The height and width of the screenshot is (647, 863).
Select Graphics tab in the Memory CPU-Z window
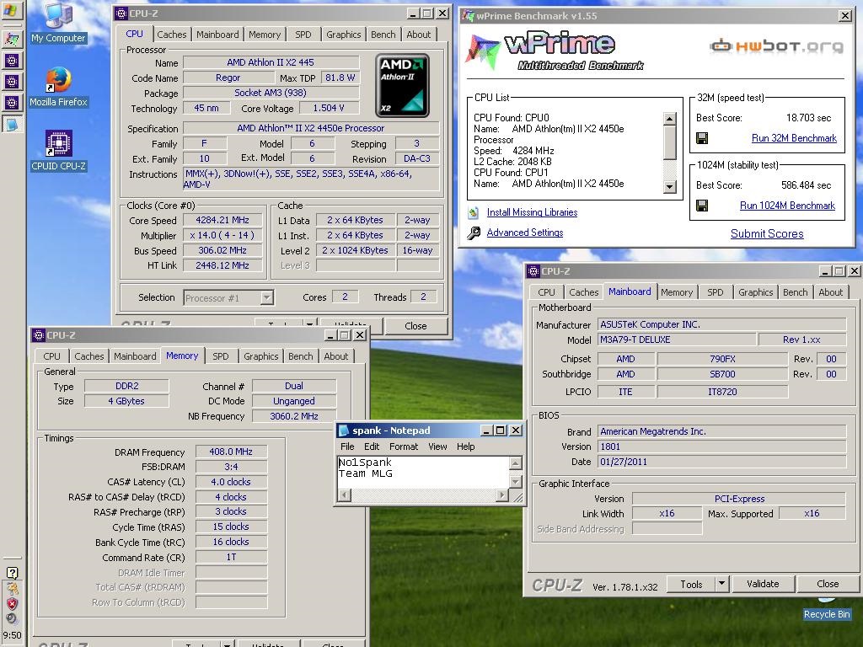pyautogui.click(x=261, y=356)
